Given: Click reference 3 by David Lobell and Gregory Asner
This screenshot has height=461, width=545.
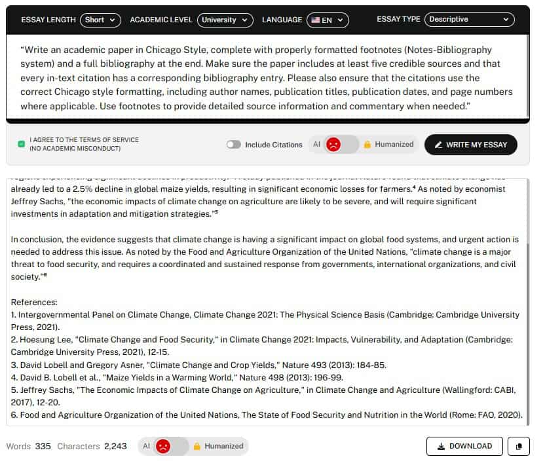Looking at the screenshot, I should pos(198,365).
